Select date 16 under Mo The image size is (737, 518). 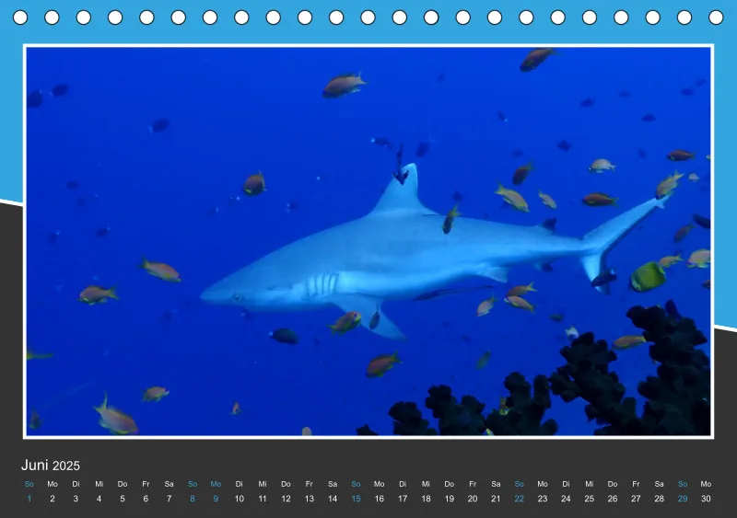(380, 499)
